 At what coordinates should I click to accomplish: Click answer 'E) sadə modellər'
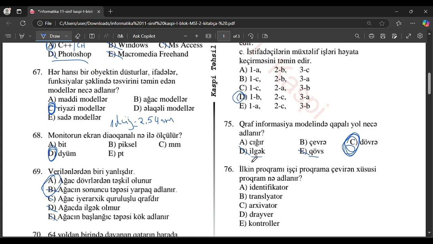[x=74, y=118]
